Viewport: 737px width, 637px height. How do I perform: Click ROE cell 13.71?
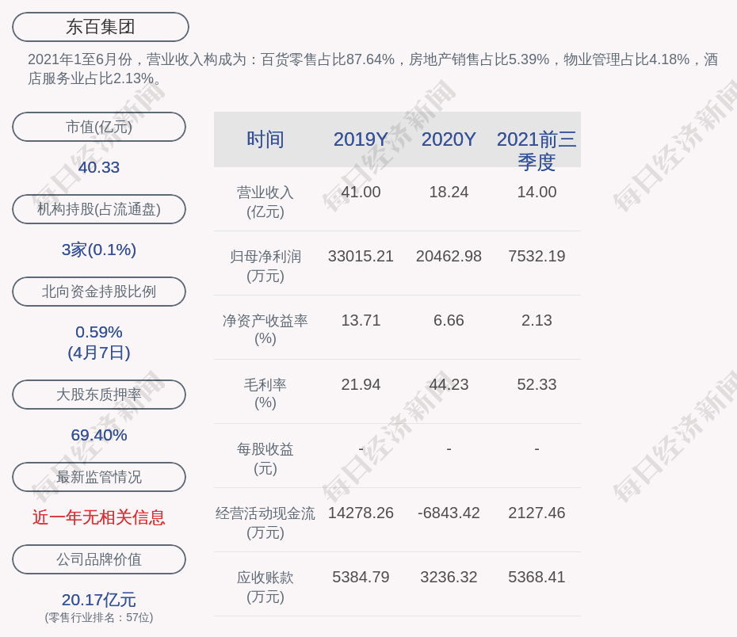pos(361,320)
